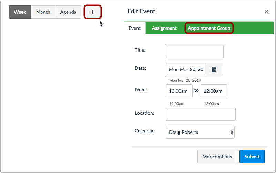Close the Edit Event dialog
The height and width of the screenshot is (173, 276).
coord(266,11)
